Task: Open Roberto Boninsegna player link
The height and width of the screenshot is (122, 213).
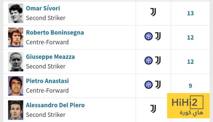Action: pos(55,33)
